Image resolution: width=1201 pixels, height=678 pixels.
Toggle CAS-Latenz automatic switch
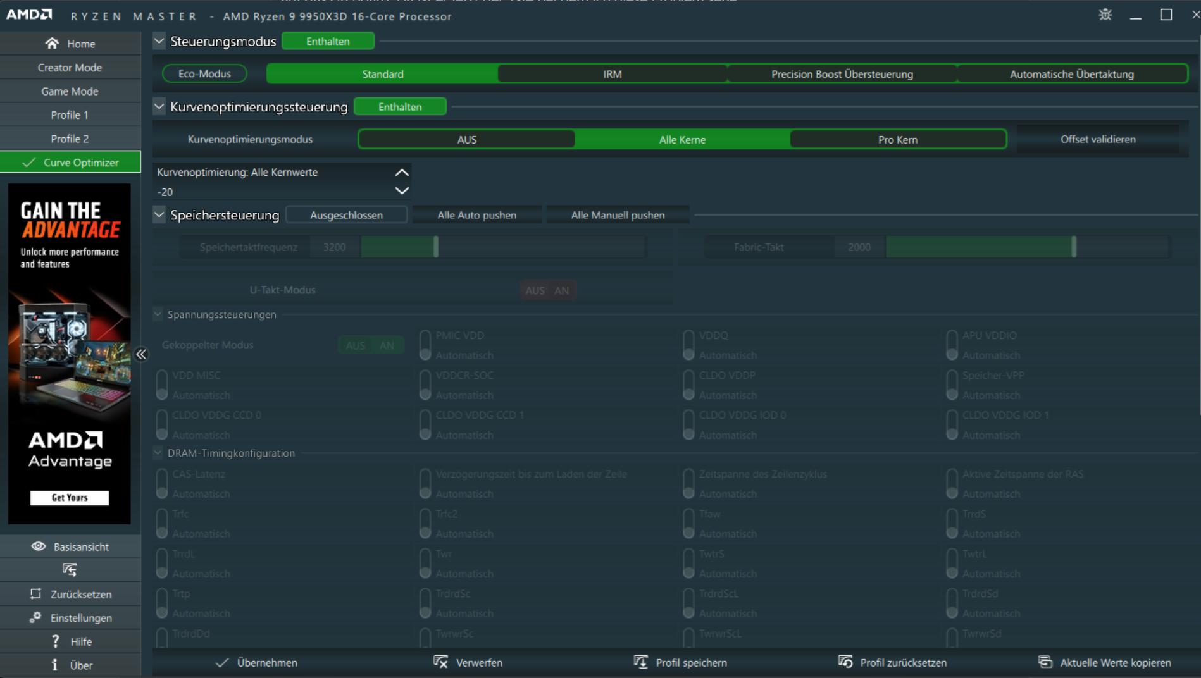(162, 484)
